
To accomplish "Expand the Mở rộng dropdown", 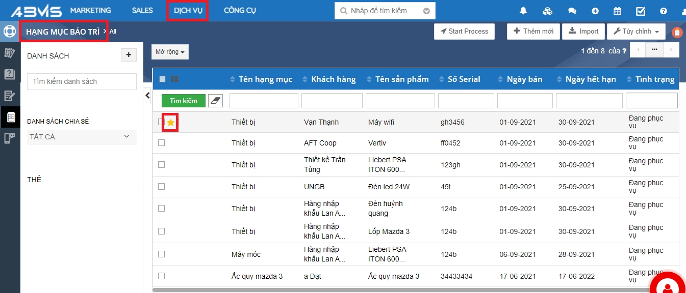I will (170, 52).
